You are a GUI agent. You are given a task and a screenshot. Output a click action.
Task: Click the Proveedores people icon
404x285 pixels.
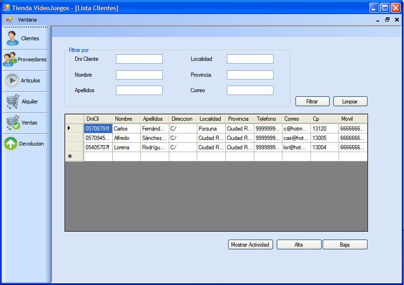(x=10, y=59)
